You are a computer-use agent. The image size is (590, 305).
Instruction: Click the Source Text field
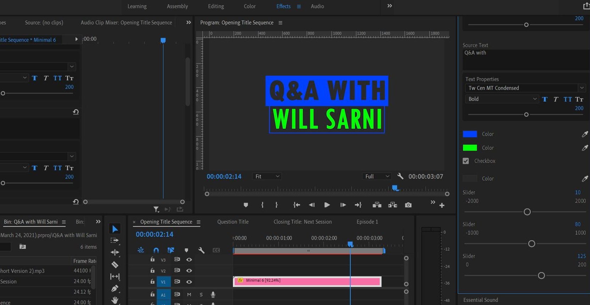pos(525,59)
